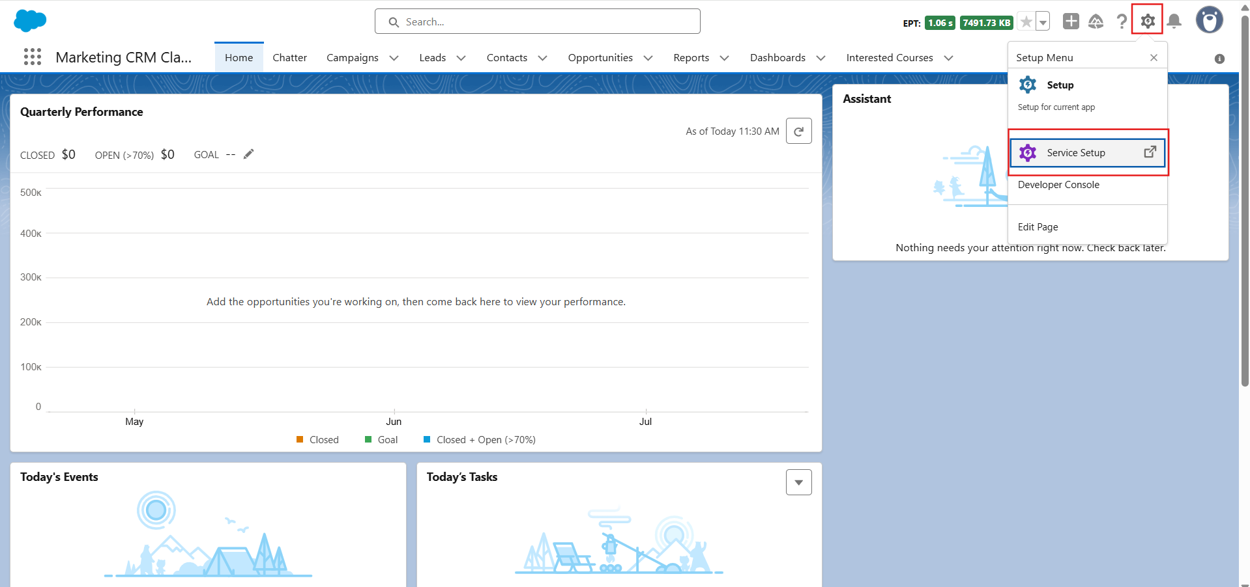Open the Interested Courses tab
1250x587 pixels.
point(890,58)
